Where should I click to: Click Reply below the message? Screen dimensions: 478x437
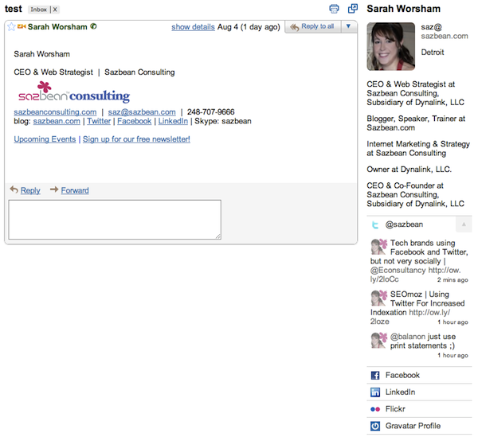[x=30, y=190]
